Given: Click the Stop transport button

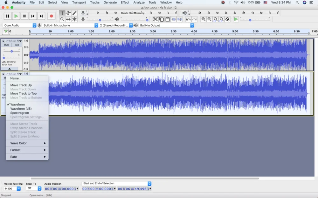Looking at the screenshot, I should pyautogui.click(x=24, y=16).
